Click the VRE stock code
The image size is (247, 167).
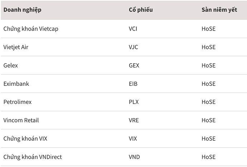pos(134,120)
